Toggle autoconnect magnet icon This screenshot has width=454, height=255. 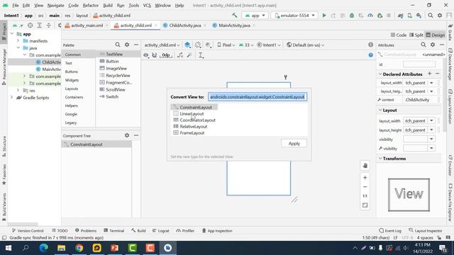pyautogui.click(x=155, y=55)
